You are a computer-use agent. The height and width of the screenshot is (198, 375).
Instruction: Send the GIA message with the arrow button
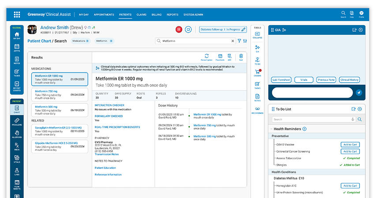point(359,92)
